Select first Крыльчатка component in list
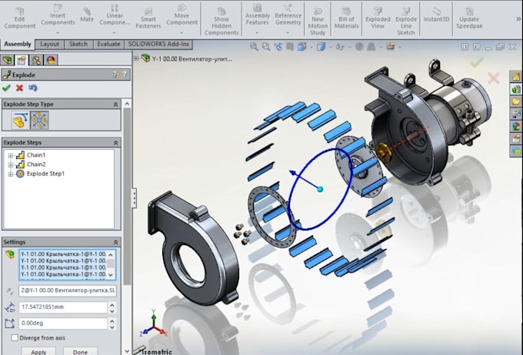 click(x=63, y=254)
